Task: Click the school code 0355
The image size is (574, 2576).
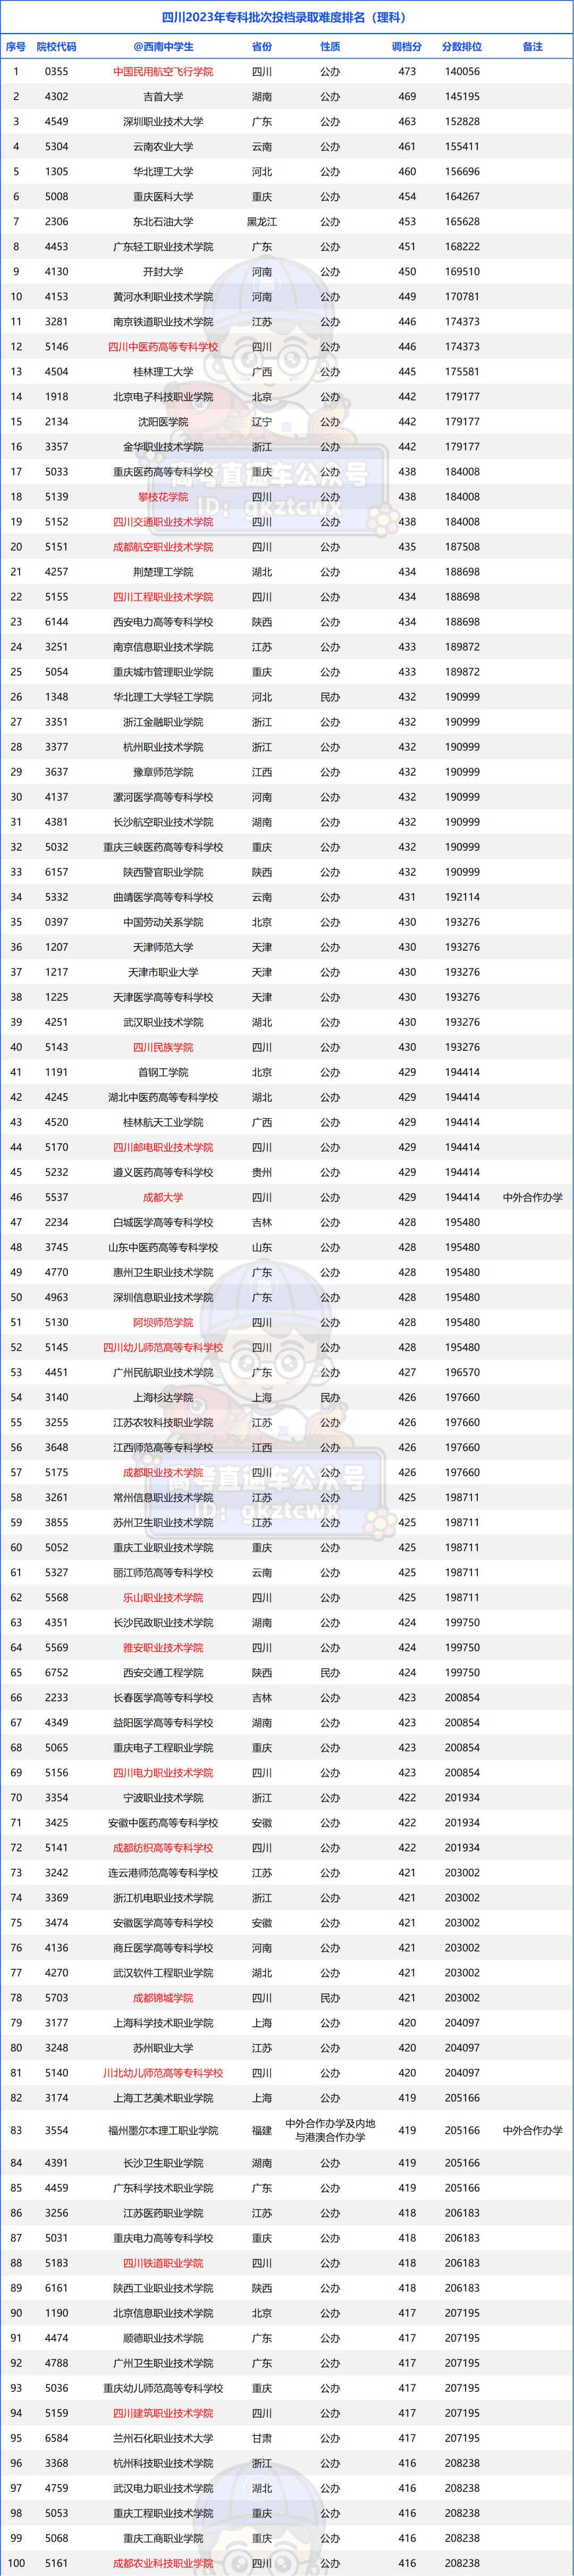Action: (x=56, y=72)
